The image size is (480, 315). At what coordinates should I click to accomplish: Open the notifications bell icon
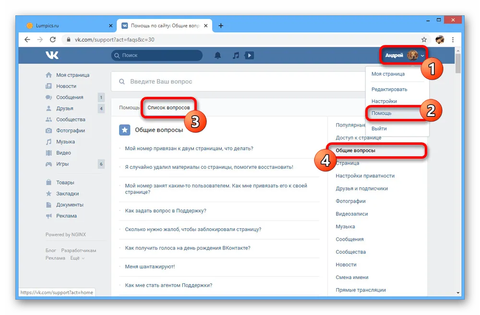(217, 55)
